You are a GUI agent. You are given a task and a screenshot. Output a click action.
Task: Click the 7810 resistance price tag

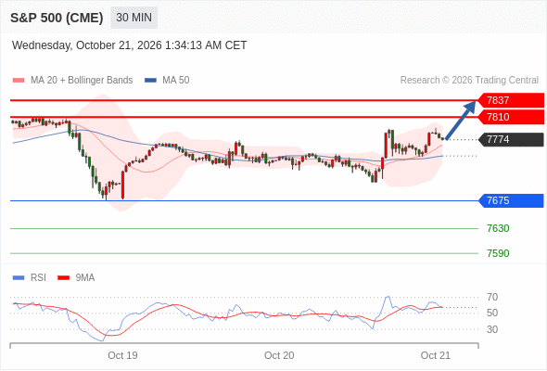[511, 117]
